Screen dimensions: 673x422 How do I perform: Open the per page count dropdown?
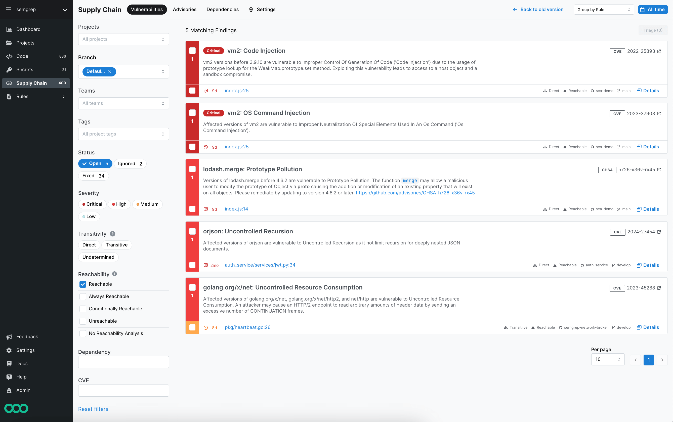click(x=608, y=359)
